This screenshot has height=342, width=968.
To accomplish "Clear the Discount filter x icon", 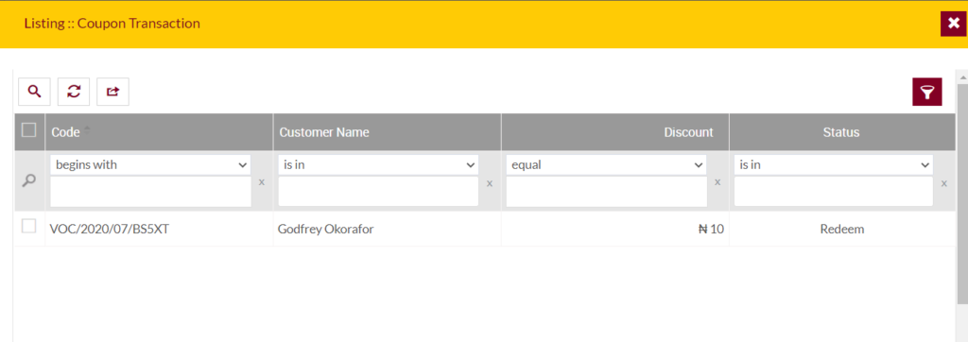I will 717,182.
